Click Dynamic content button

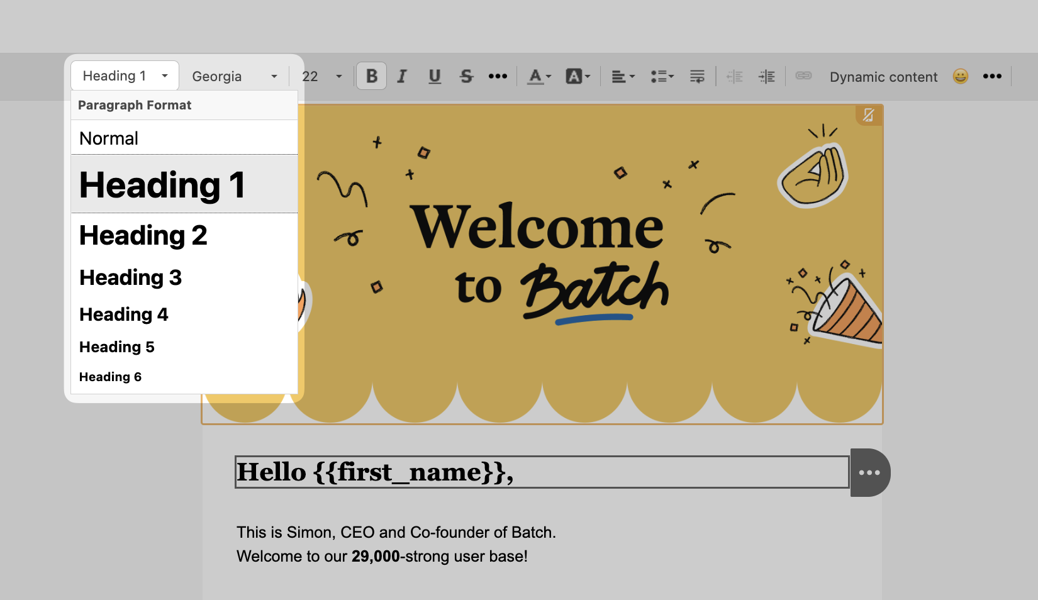[883, 77]
